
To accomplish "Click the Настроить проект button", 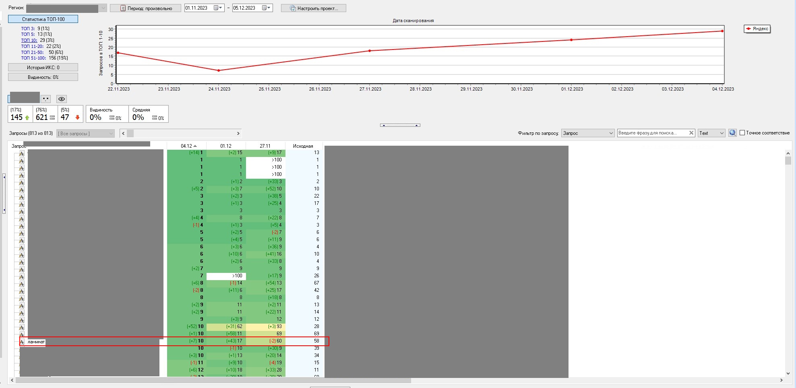I will (313, 8).
